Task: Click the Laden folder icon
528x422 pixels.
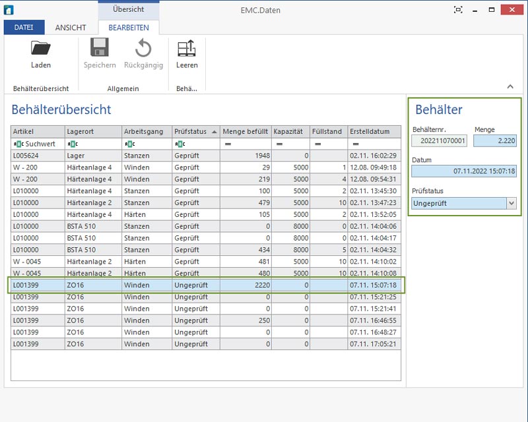Action: [41, 49]
